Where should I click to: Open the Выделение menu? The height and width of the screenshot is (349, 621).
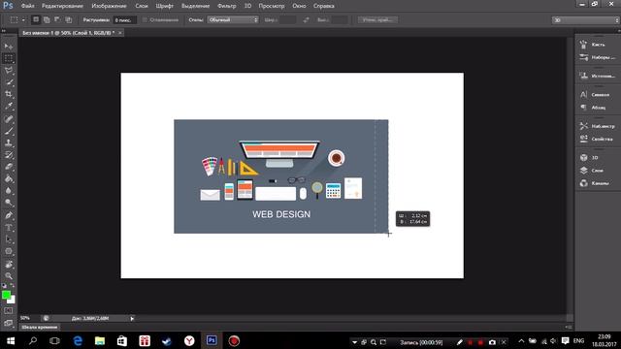coord(196,6)
